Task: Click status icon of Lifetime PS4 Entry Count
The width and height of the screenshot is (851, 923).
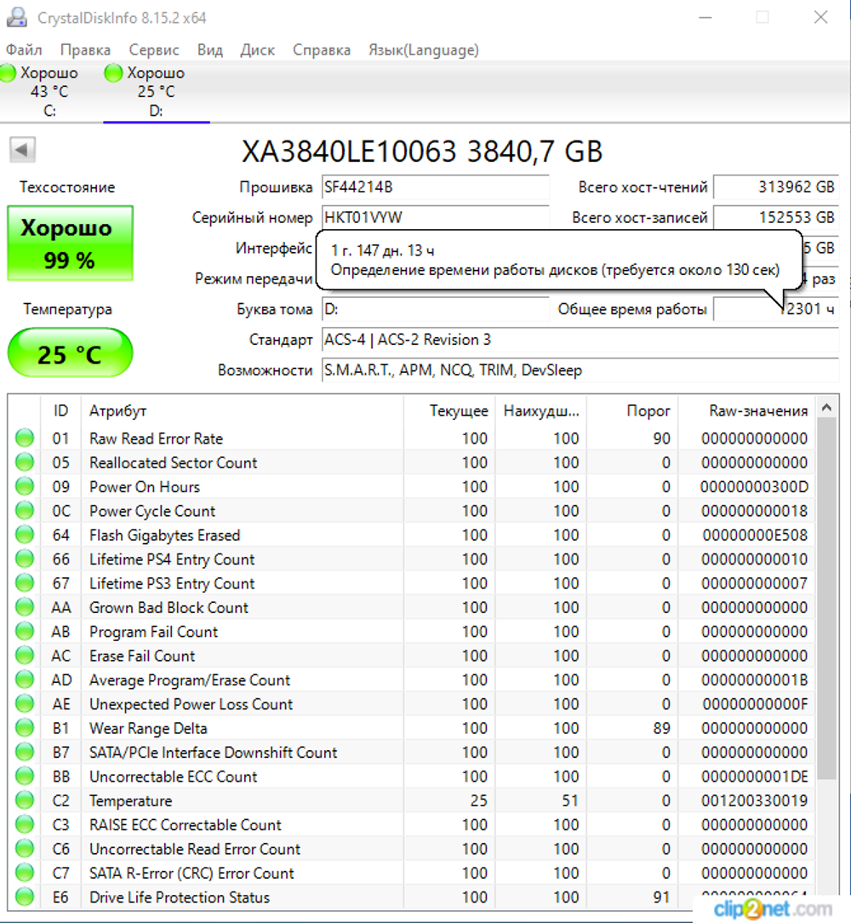Action: pos(25,559)
